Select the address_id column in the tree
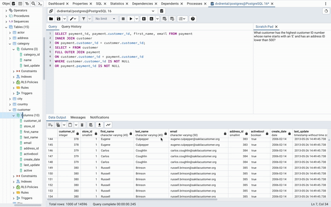The width and height of the screenshot is (331, 207). 31,148
